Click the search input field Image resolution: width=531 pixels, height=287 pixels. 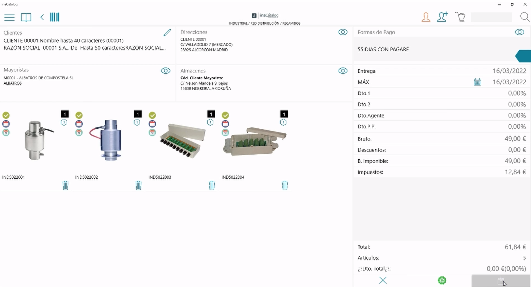(491, 17)
